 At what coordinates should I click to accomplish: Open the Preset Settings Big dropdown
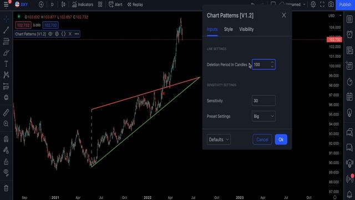point(263,116)
